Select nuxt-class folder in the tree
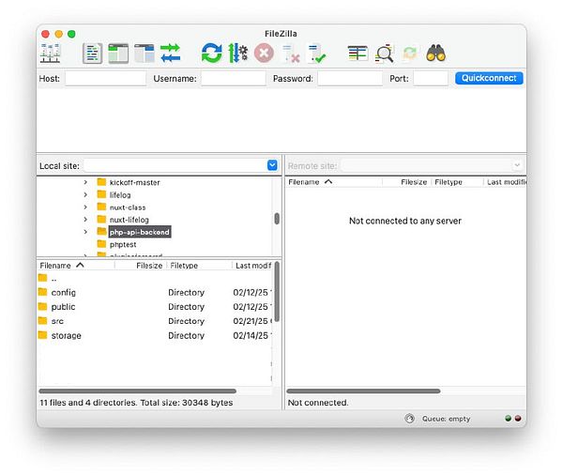The width and height of the screenshot is (563, 476). click(x=128, y=207)
